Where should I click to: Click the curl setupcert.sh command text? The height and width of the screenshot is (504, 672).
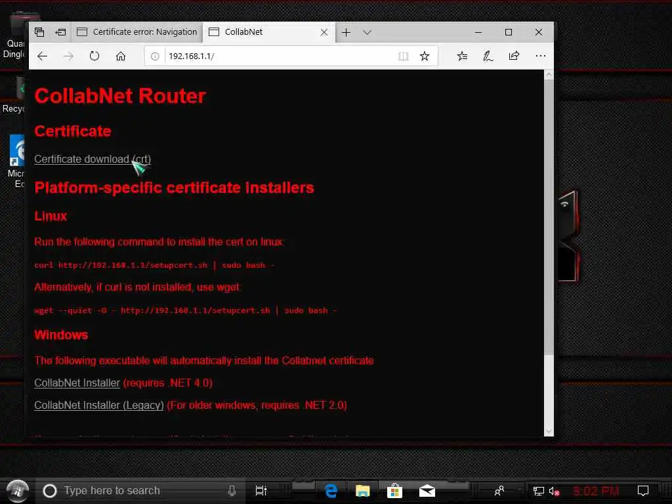click(x=154, y=265)
